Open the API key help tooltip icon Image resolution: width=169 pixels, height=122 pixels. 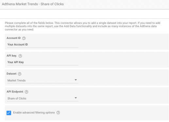coord(20,56)
